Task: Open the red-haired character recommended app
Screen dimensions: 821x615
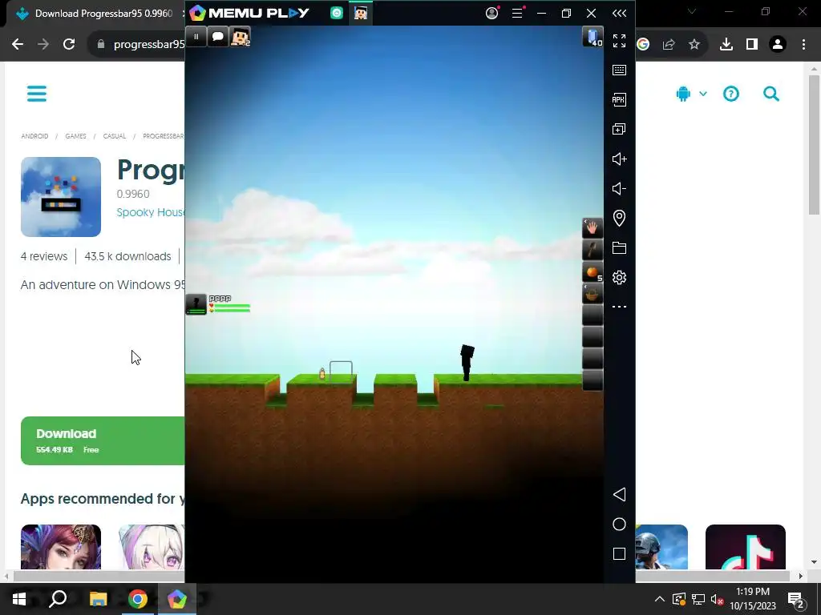Action: [x=61, y=546]
